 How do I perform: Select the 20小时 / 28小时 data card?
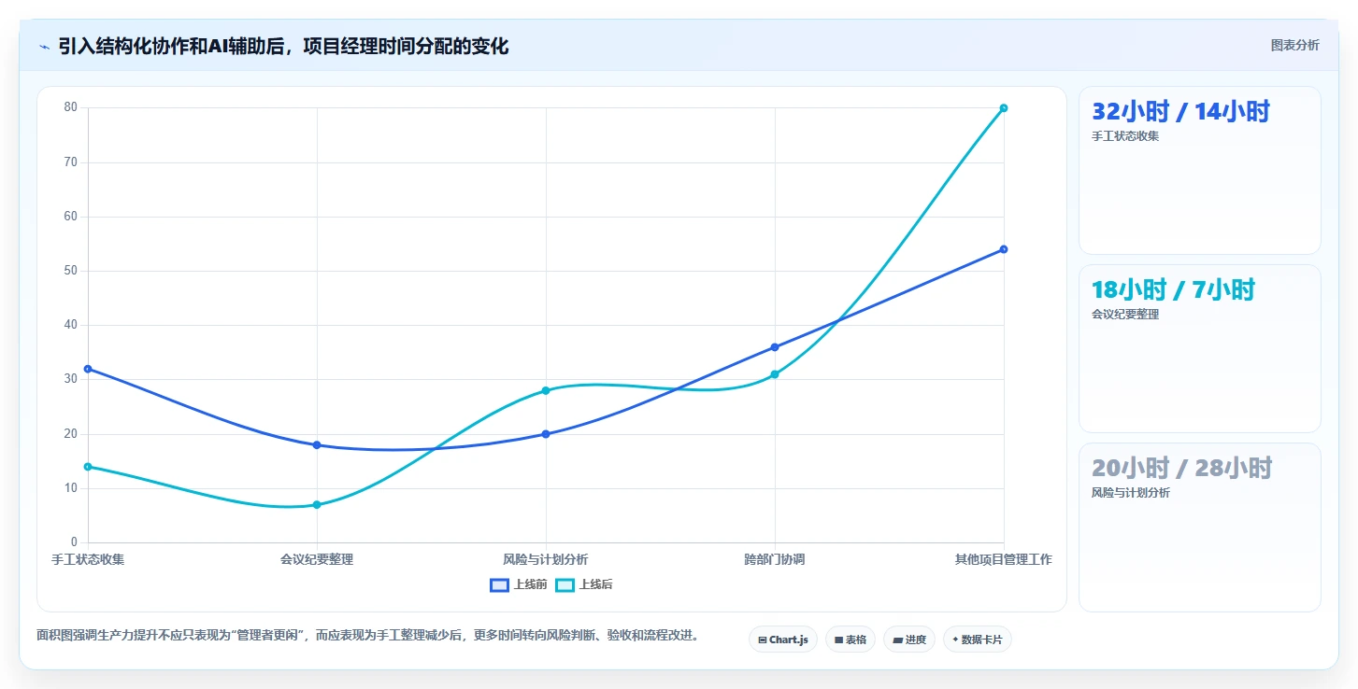point(1200,527)
